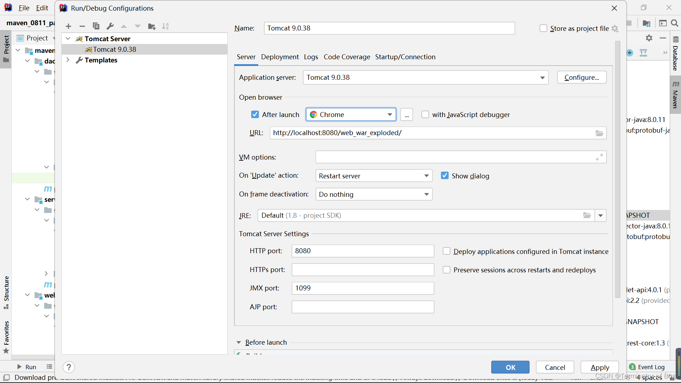
Task: Click Maven side panel tab
Action: [x=675, y=95]
